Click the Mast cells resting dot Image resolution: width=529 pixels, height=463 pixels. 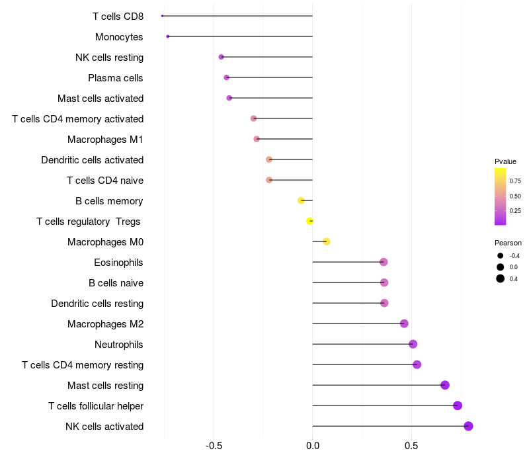click(445, 385)
